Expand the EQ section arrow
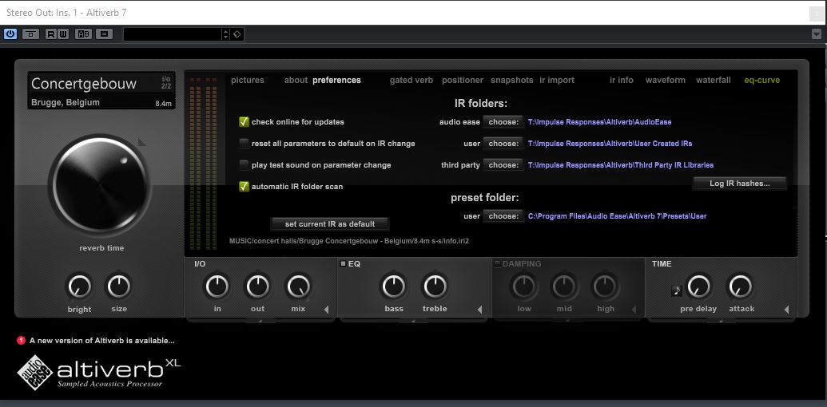 [x=479, y=310]
